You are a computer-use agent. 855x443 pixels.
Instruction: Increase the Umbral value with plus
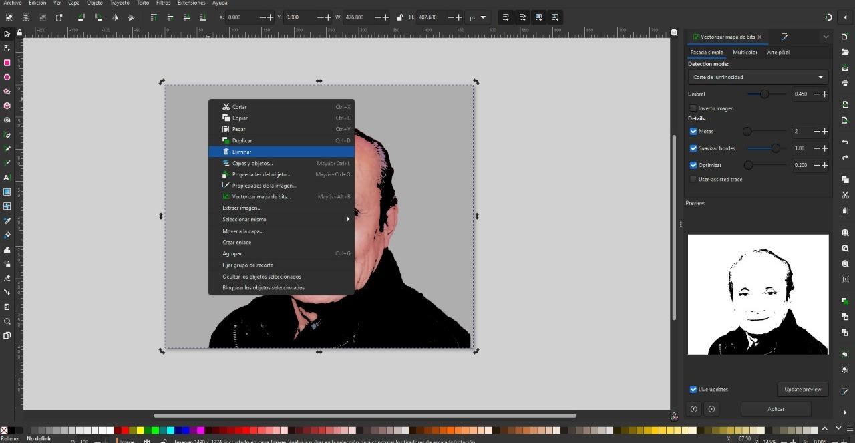[825, 94]
